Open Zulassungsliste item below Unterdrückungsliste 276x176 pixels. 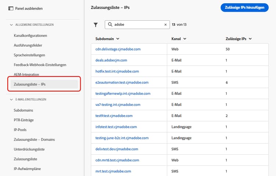click(25, 159)
